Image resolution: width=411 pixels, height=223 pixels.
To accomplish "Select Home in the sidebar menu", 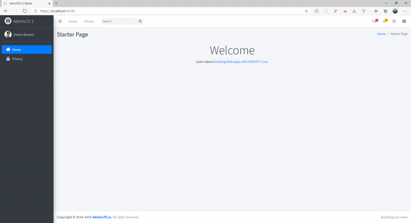I will pos(26,49).
